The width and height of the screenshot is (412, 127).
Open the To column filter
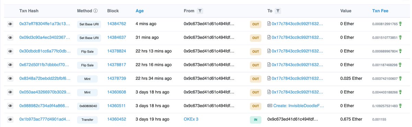tap(278, 11)
